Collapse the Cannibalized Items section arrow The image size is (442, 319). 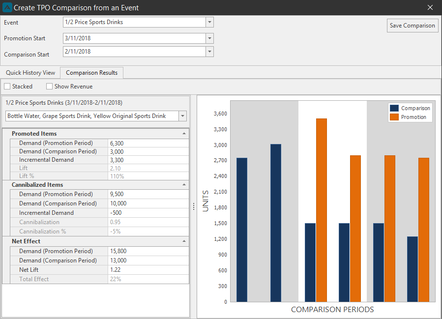coord(184,185)
